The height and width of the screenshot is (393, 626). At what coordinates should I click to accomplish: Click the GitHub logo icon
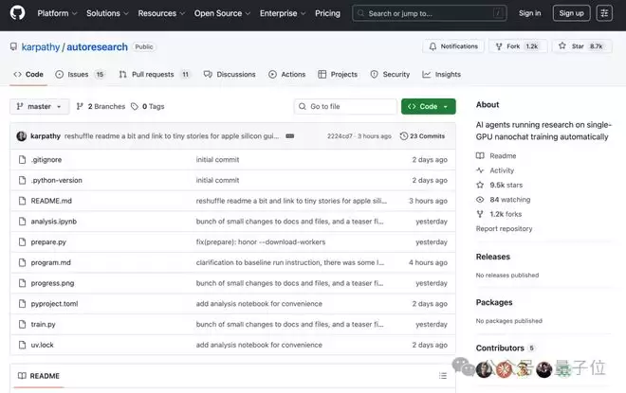(x=19, y=13)
